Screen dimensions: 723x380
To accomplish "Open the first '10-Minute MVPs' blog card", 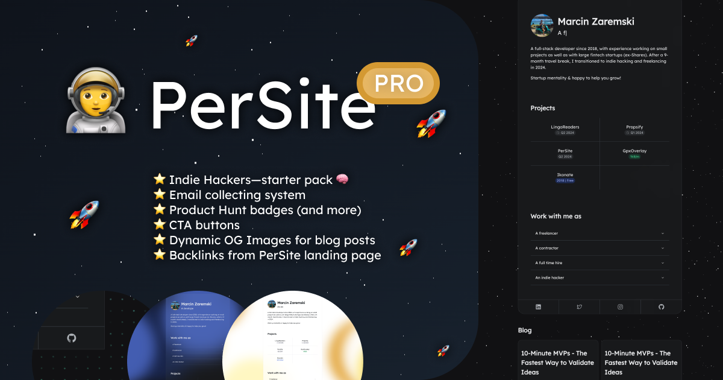I will tap(558, 360).
